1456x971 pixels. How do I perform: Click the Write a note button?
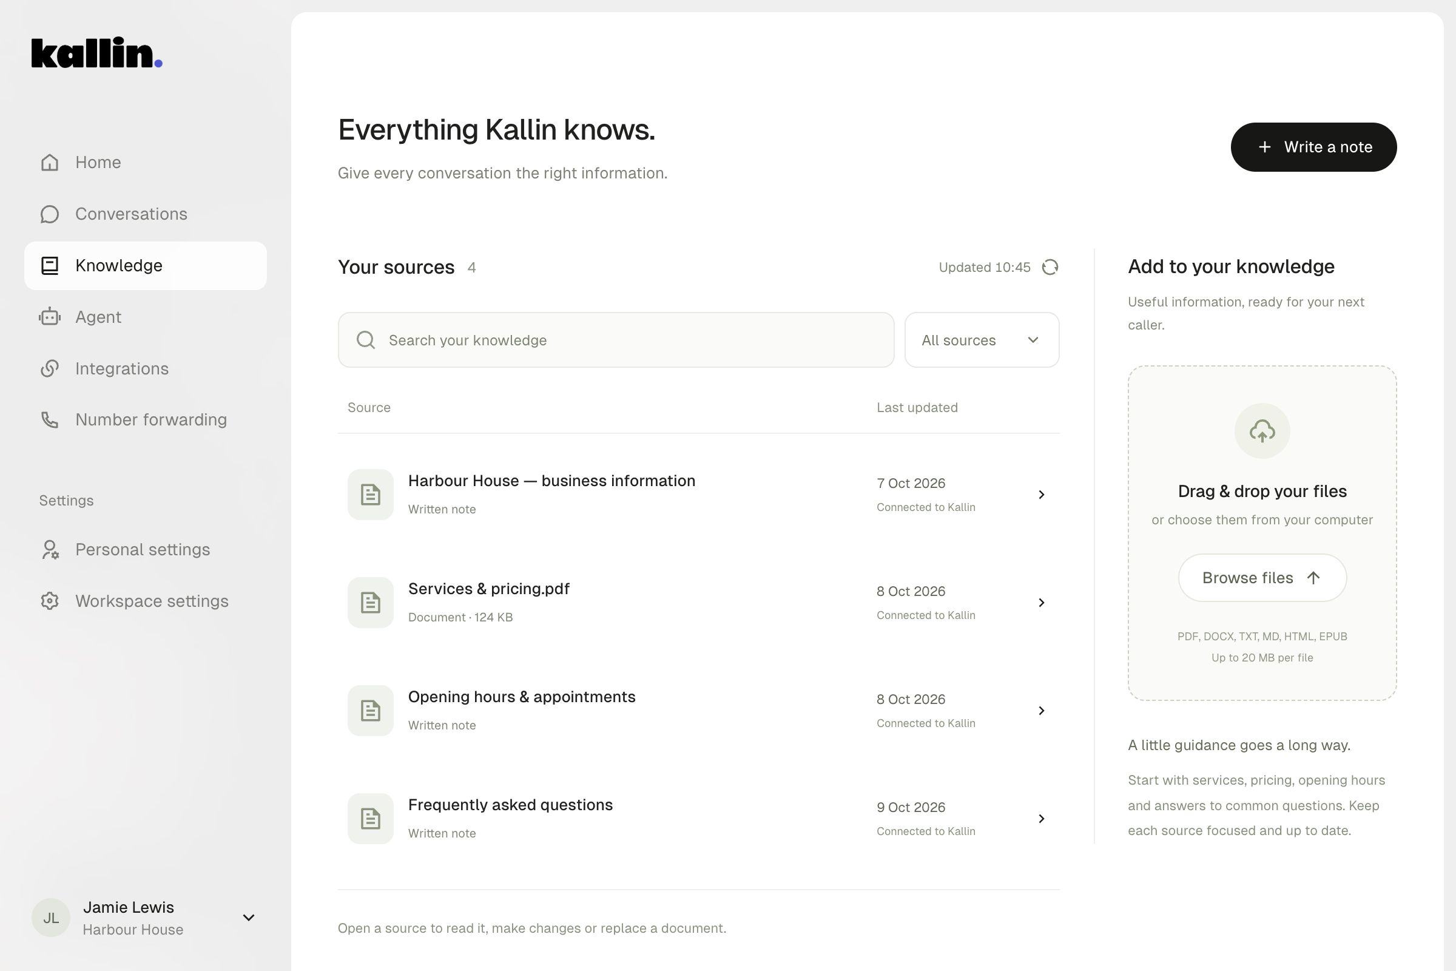click(1313, 147)
